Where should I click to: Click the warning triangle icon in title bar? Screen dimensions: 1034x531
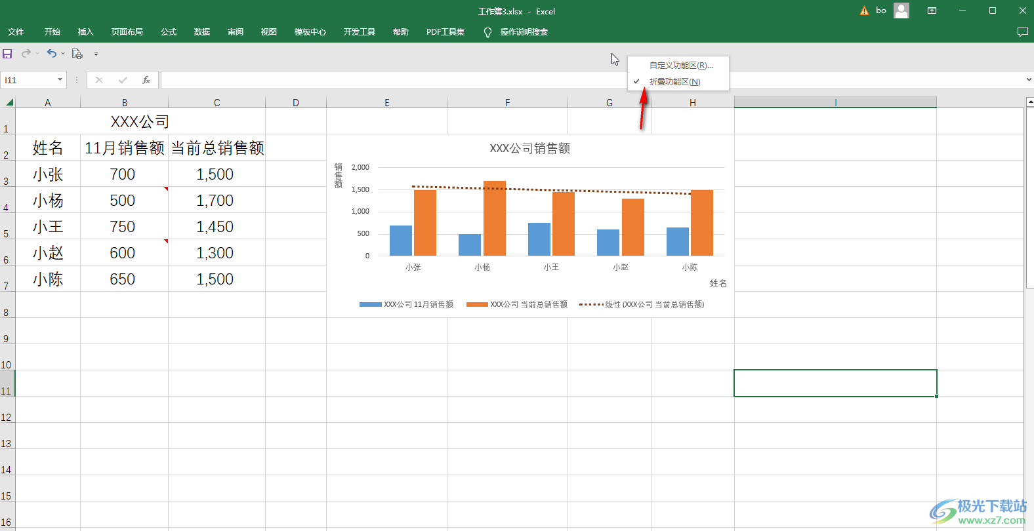(864, 11)
